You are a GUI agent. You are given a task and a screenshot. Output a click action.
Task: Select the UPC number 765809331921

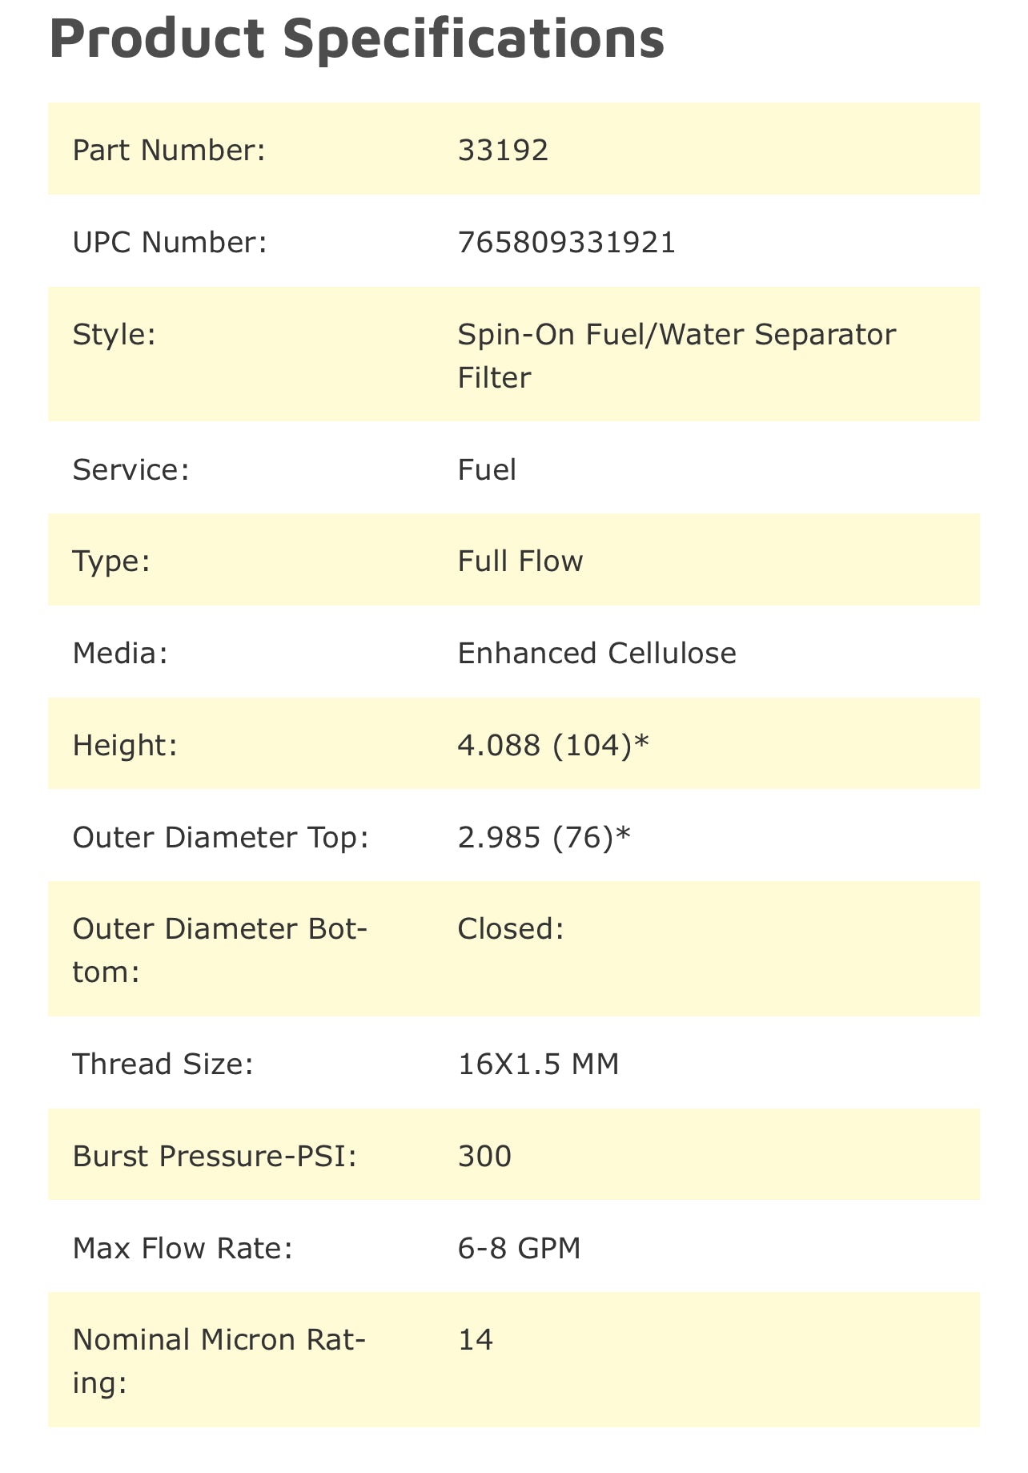tap(566, 242)
